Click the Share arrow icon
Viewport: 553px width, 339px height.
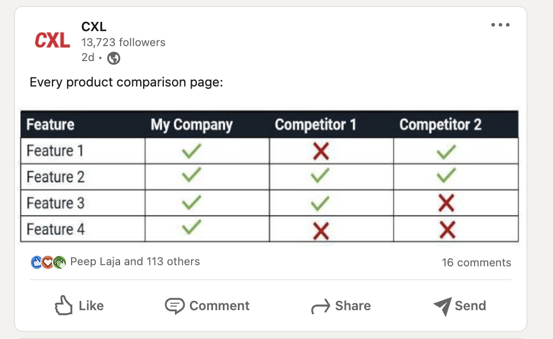click(320, 306)
